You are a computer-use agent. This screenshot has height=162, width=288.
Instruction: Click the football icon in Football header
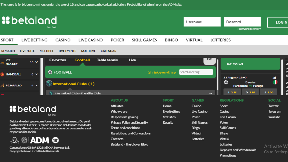[x=50, y=72]
